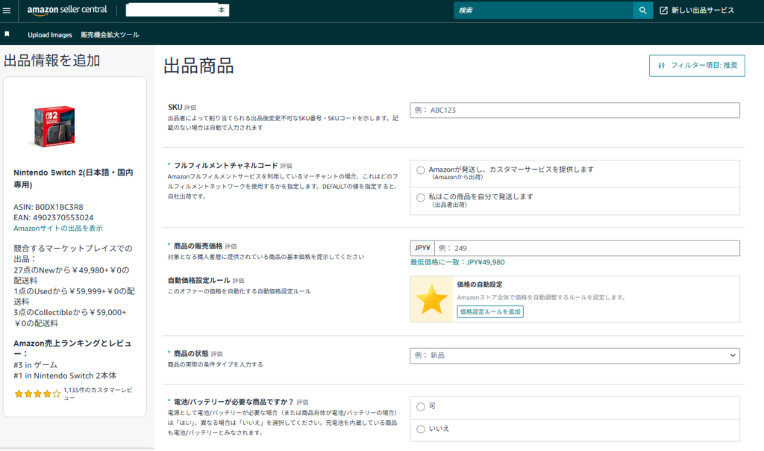Screen dimensions: 764x451
Task: Expand the 商品の状態 dropdown
Action: [x=574, y=355]
